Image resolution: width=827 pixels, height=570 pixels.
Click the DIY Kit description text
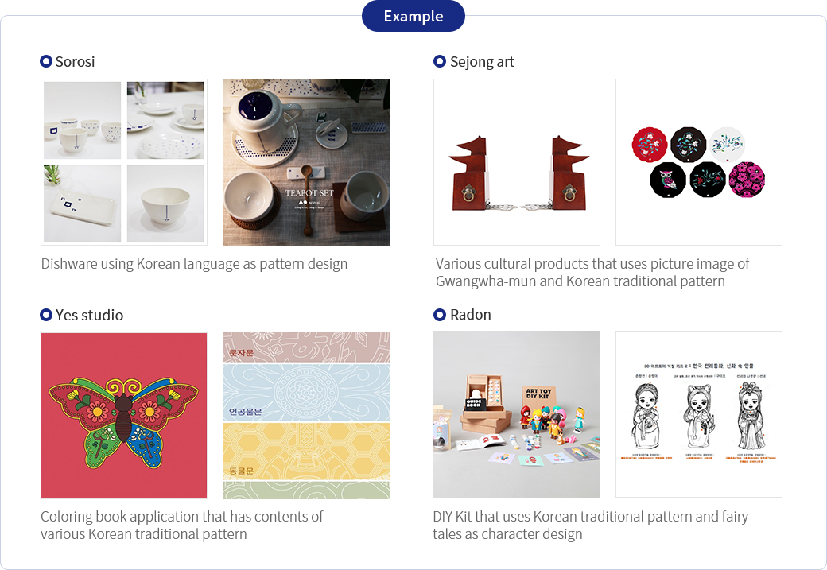(590, 525)
